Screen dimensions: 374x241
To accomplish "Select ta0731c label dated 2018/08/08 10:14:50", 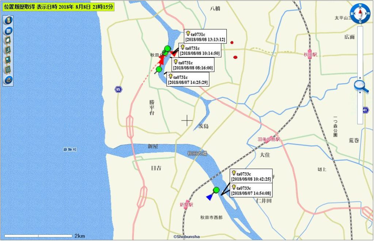I will 200,51.
